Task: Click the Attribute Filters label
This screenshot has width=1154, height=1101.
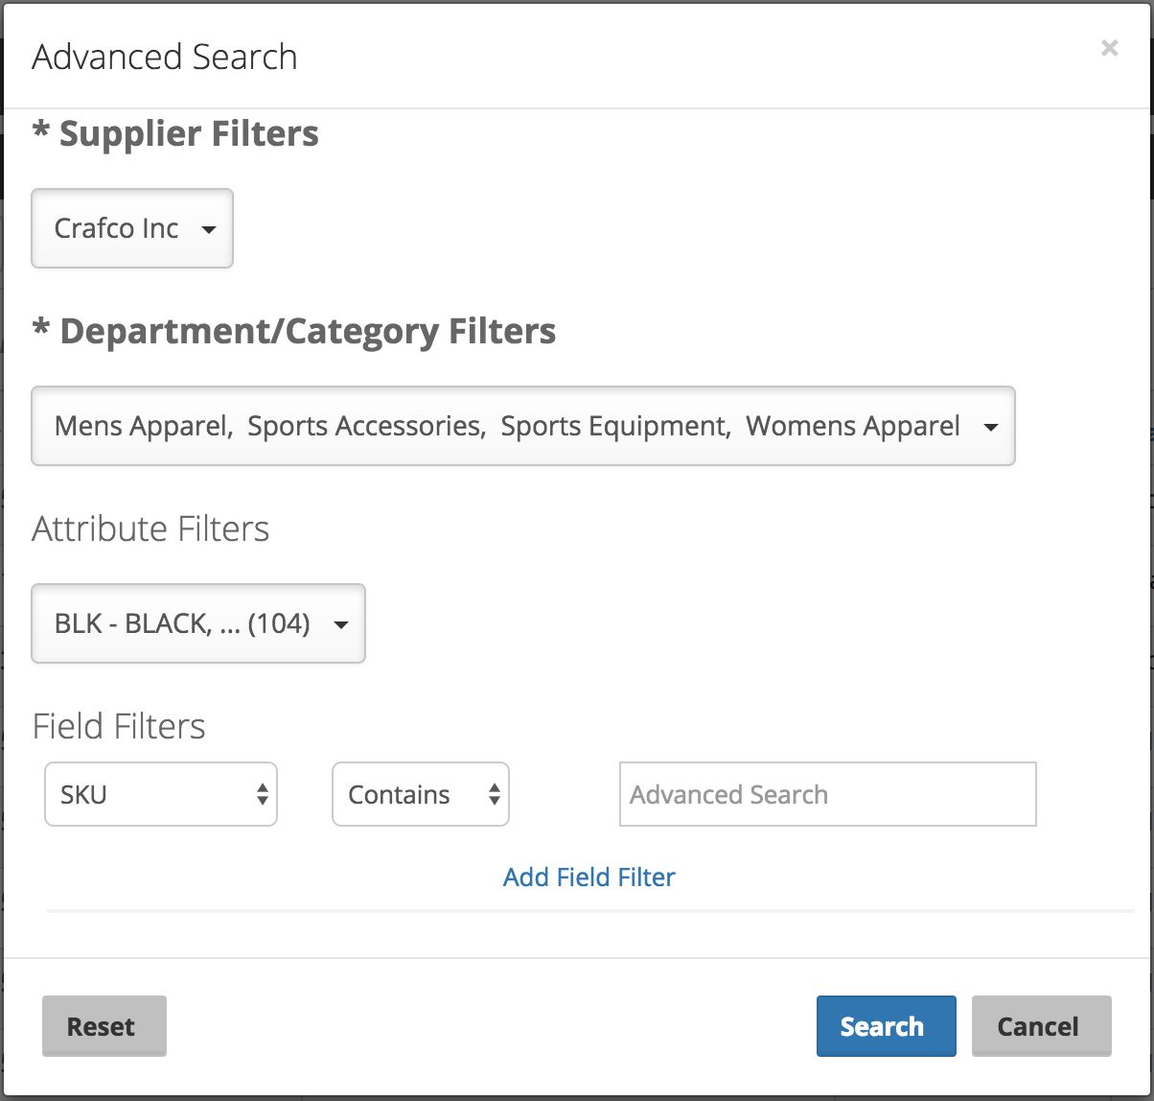Action: 150,528
